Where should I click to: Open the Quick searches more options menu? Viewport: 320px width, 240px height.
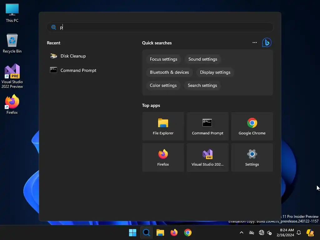point(254,42)
